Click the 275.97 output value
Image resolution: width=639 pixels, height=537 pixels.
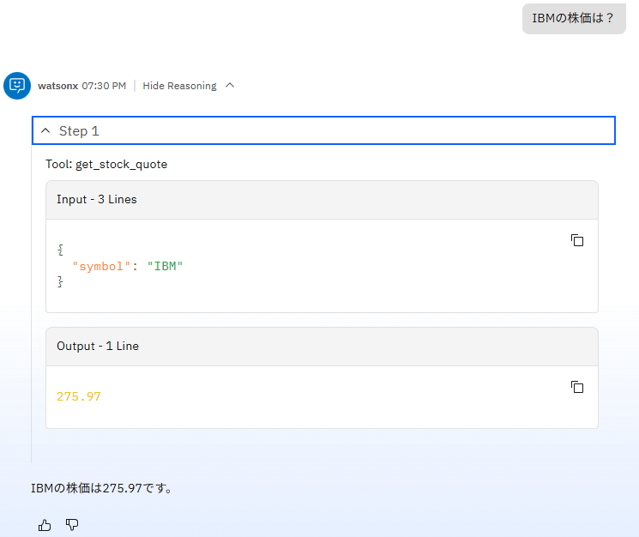(x=79, y=396)
